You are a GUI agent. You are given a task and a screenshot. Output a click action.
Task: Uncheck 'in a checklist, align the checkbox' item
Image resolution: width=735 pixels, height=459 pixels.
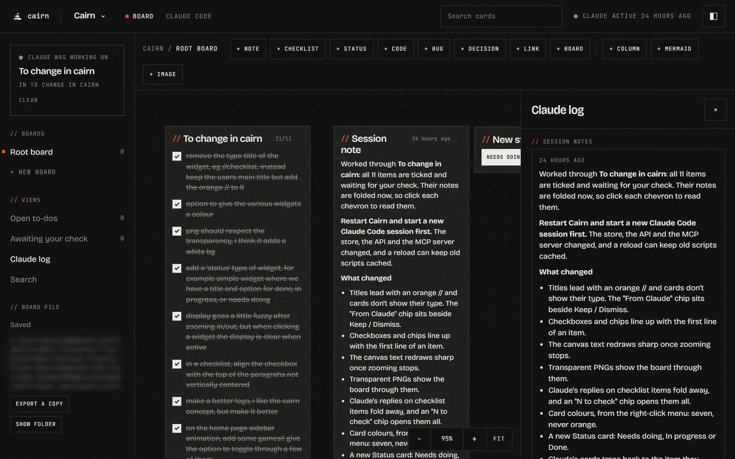(x=177, y=364)
